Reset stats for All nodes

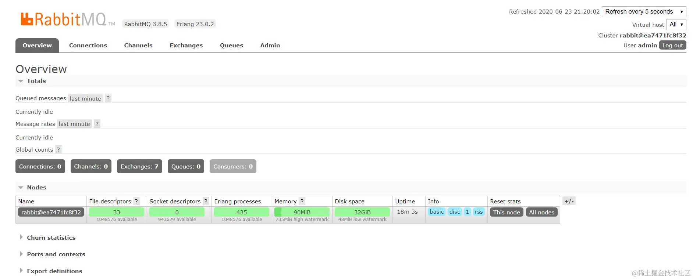[x=541, y=212]
